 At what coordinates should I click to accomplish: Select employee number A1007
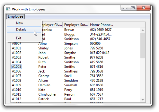[x=17, y=76]
